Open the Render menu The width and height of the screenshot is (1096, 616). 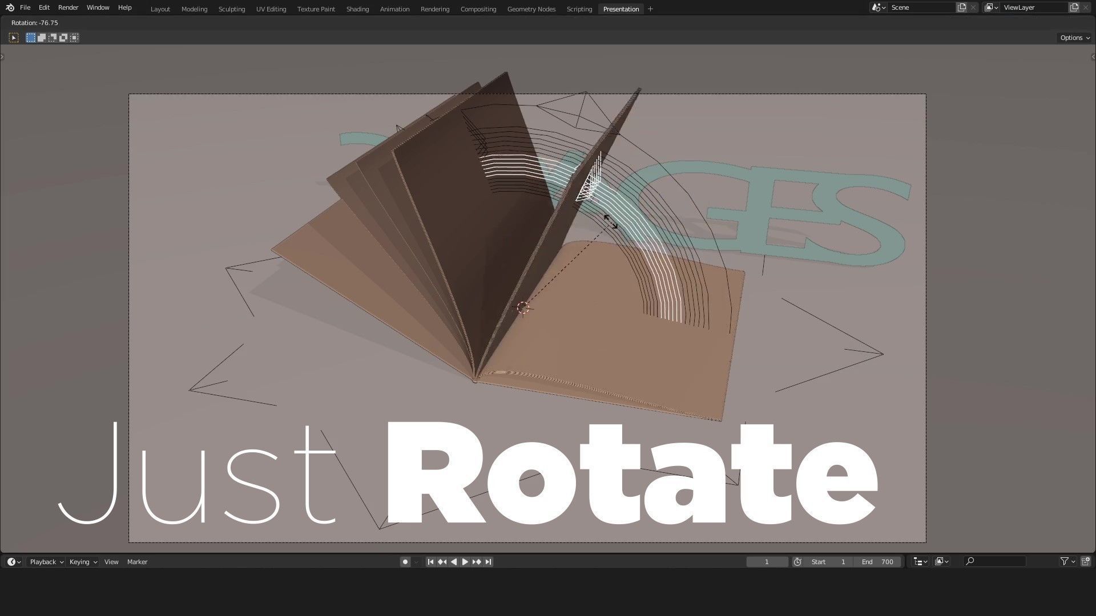point(68,7)
